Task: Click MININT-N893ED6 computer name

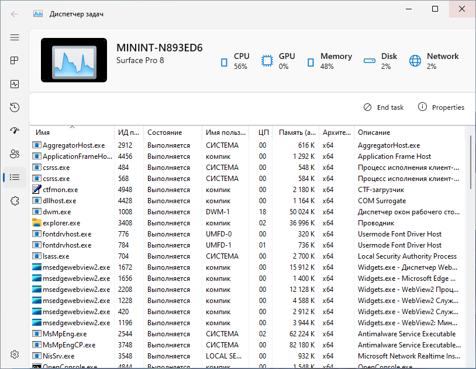Action: (160, 48)
